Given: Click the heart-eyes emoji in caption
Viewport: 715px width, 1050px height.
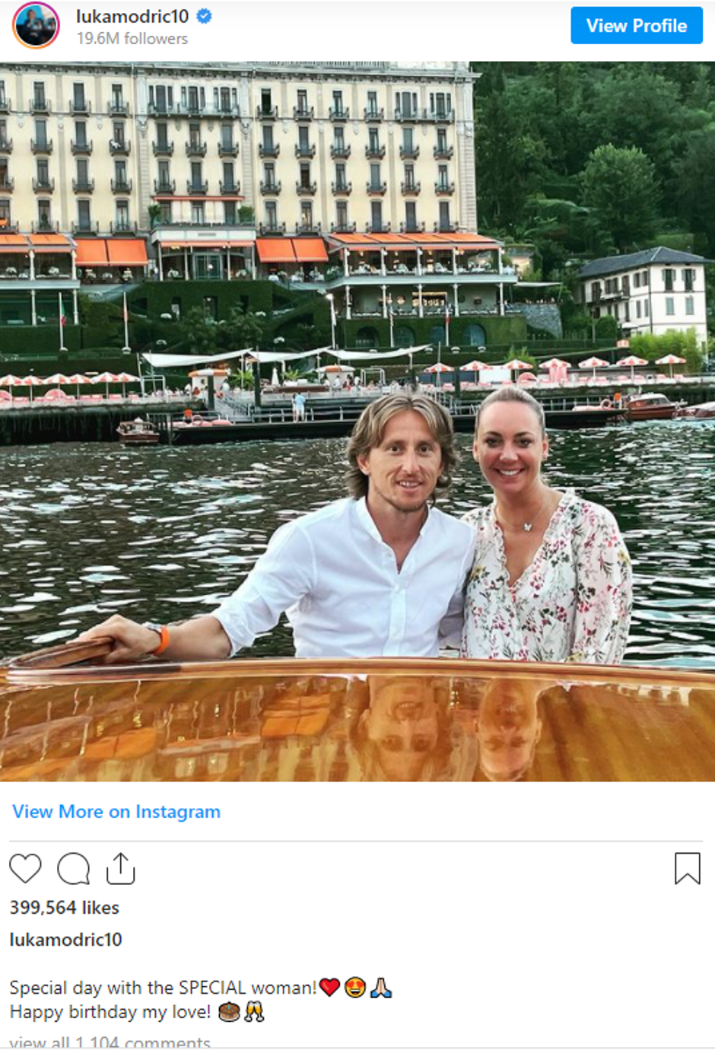Looking at the screenshot, I should [x=355, y=988].
